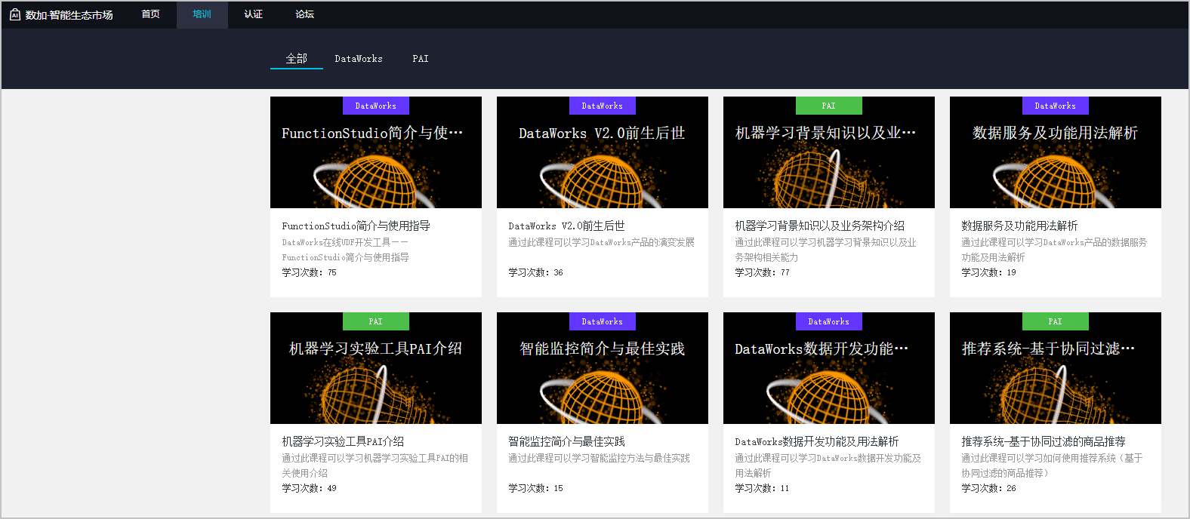The height and width of the screenshot is (519, 1190).
Task: Open DataWorks数据开发功能… course thumbnail
Action: click(x=829, y=368)
